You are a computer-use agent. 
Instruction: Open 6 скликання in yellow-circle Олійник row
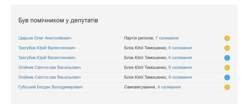(x=180, y=68)
